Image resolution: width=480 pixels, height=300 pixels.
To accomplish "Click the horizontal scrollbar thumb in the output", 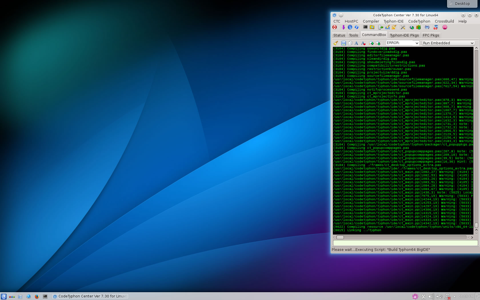I will tap(340, 237).
